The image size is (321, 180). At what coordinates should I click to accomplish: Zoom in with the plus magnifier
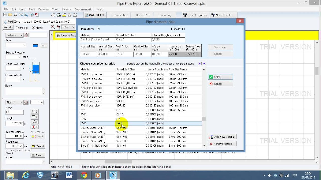tap(58, 27)
